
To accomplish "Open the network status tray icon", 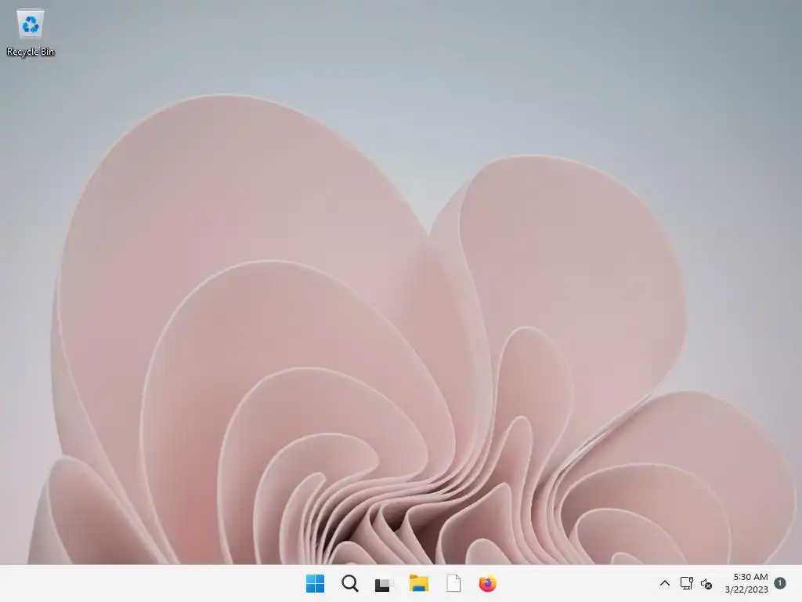I will 686,583.
